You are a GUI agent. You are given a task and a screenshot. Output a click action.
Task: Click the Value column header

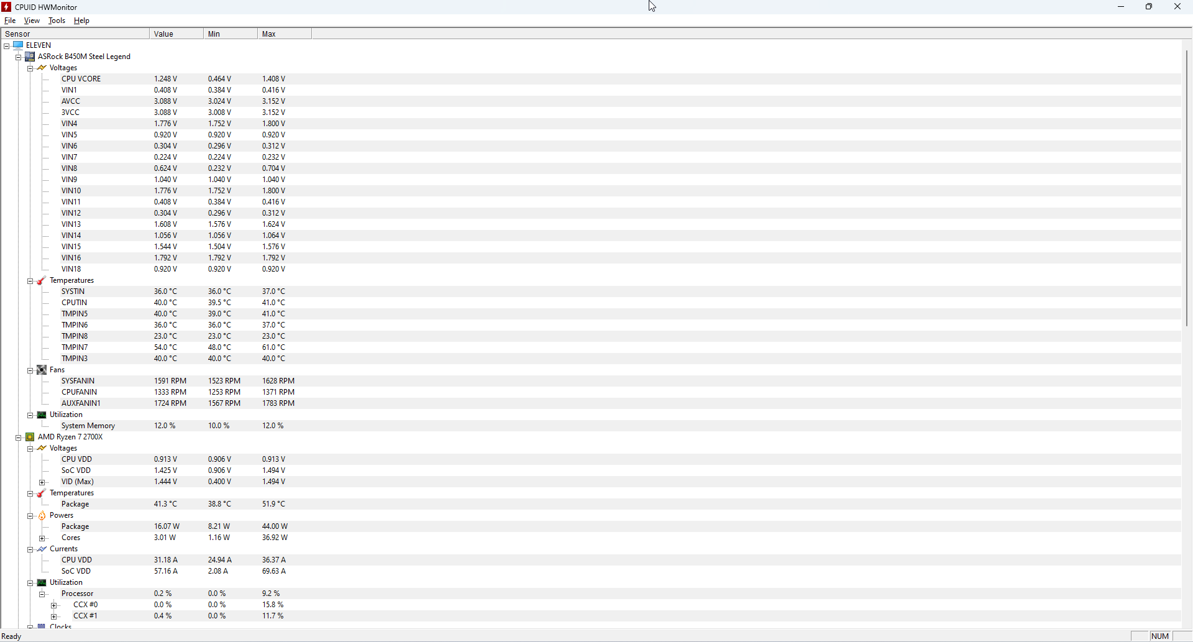pyautogui.click(x=176, y=34)
